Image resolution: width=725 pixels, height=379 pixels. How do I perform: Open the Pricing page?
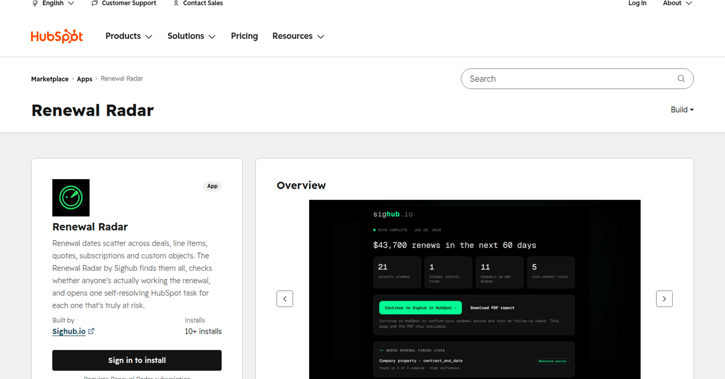[244, 36]
